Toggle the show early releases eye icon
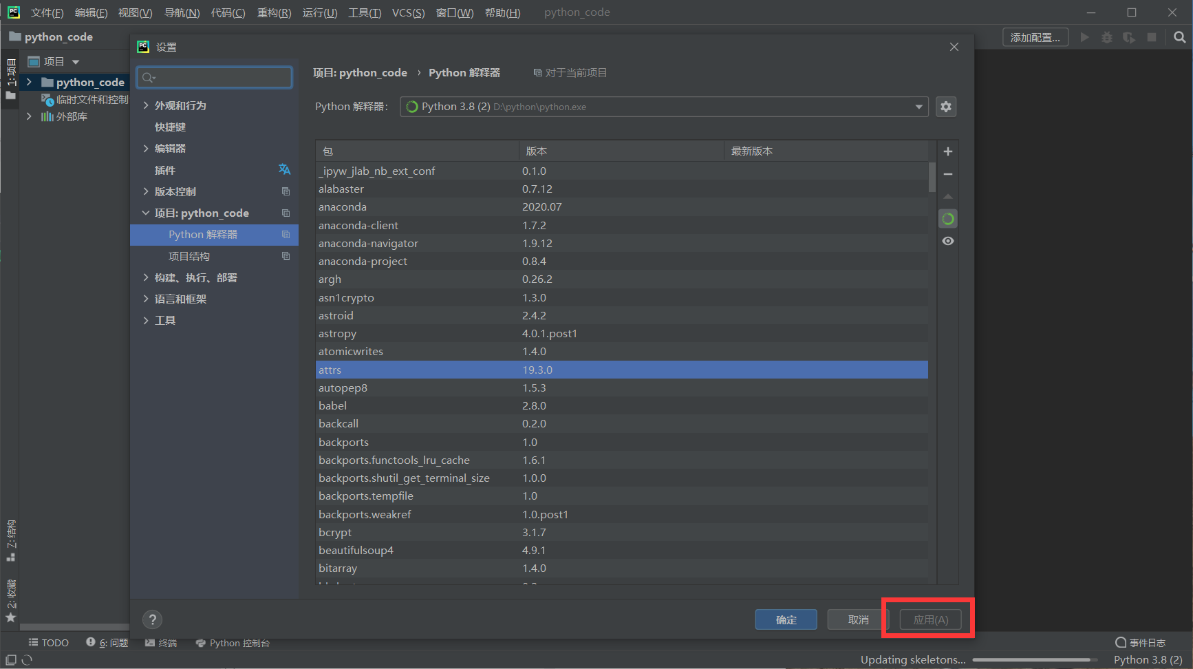 pyautogui.click(x=948, y=241)
